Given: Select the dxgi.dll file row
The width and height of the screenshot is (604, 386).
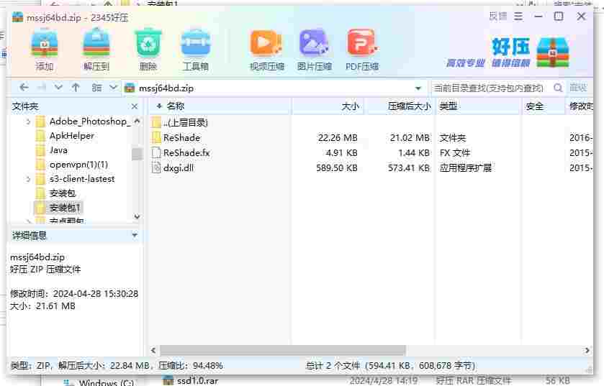Looking at the screenshot, I should (371, 167).
